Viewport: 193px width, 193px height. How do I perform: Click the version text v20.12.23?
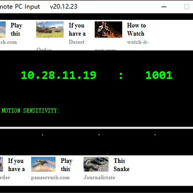(64, 6)
